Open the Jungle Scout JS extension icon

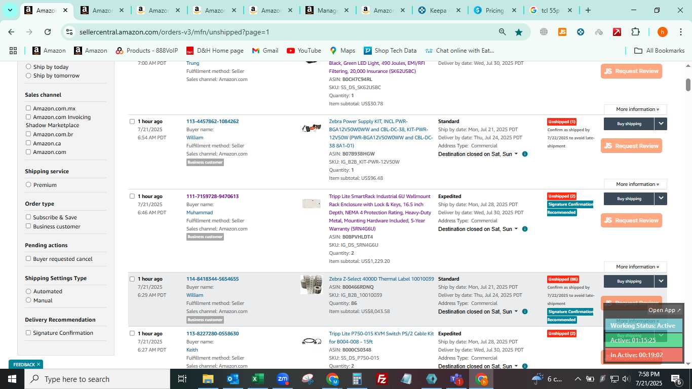point(562,32)
